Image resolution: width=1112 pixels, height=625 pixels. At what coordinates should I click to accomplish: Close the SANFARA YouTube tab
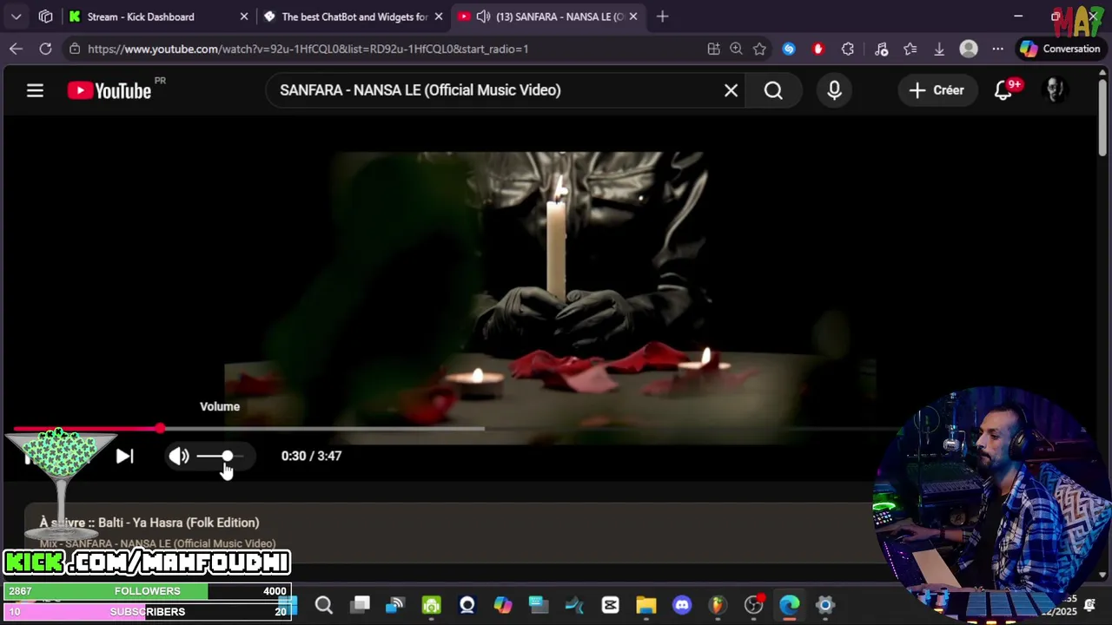tap(633, 16)
